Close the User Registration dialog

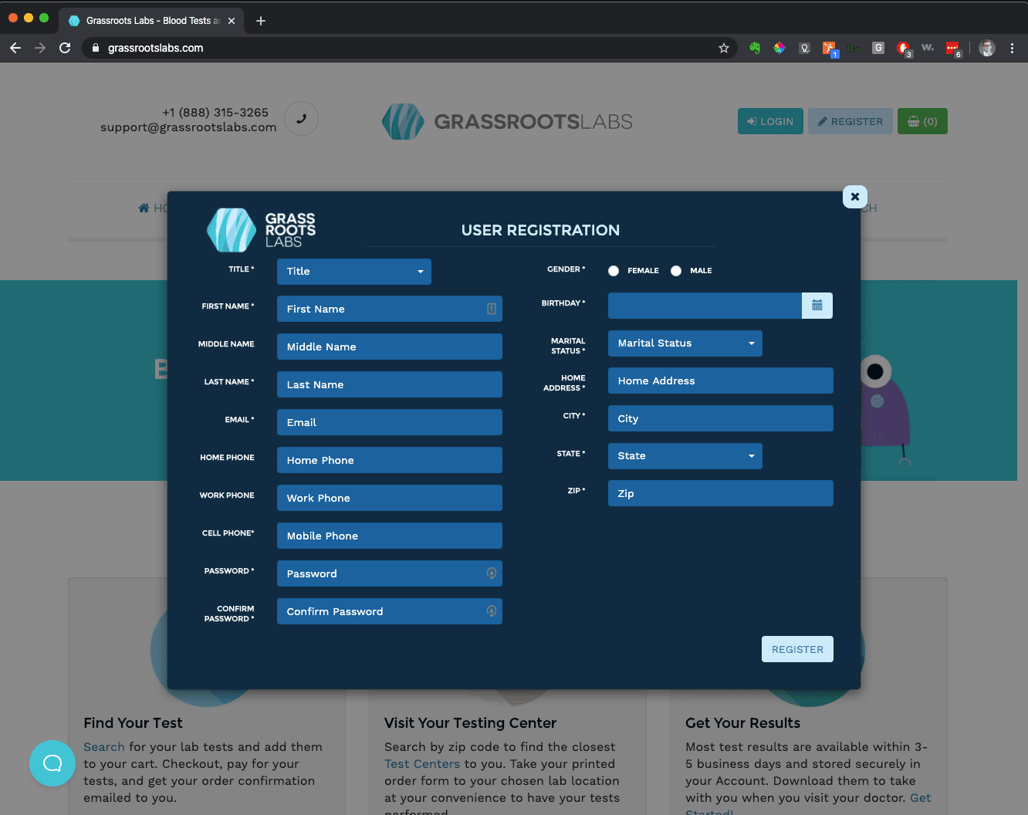[854, 197]
